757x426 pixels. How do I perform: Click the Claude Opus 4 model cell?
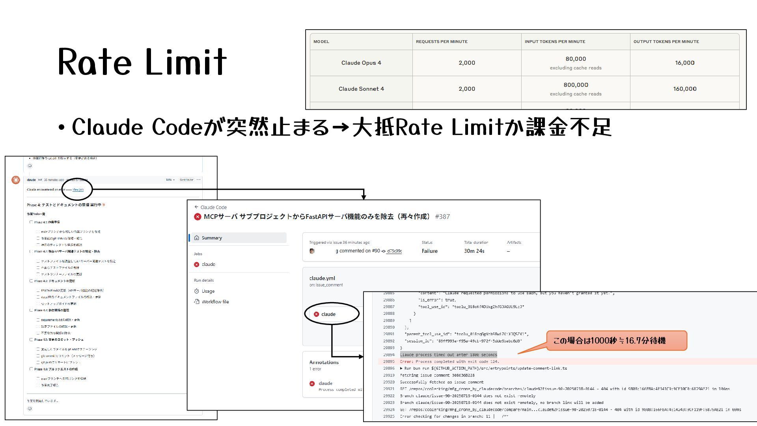361,63
